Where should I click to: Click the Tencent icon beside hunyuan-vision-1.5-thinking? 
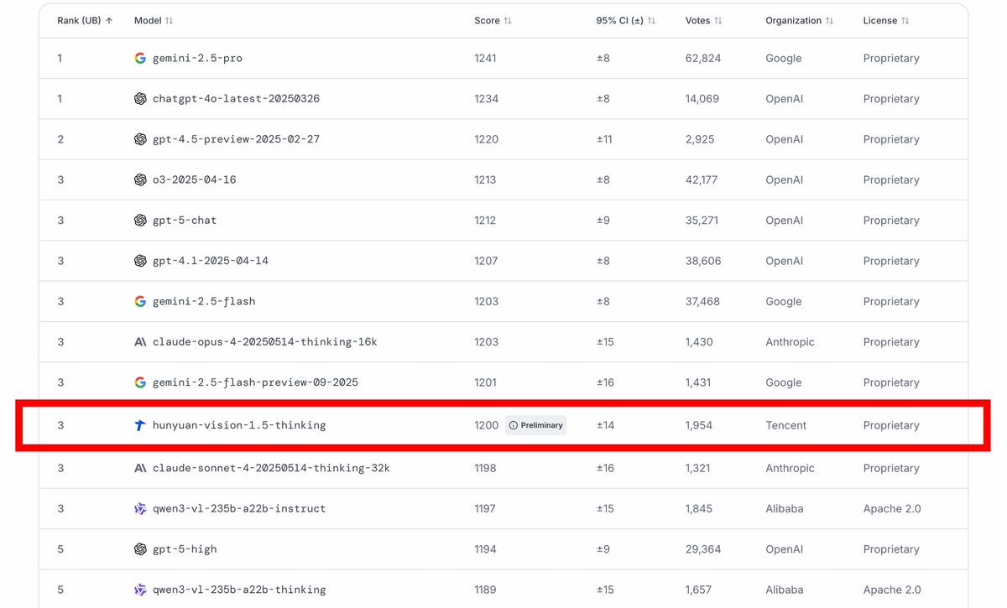(x=140, y=425)
